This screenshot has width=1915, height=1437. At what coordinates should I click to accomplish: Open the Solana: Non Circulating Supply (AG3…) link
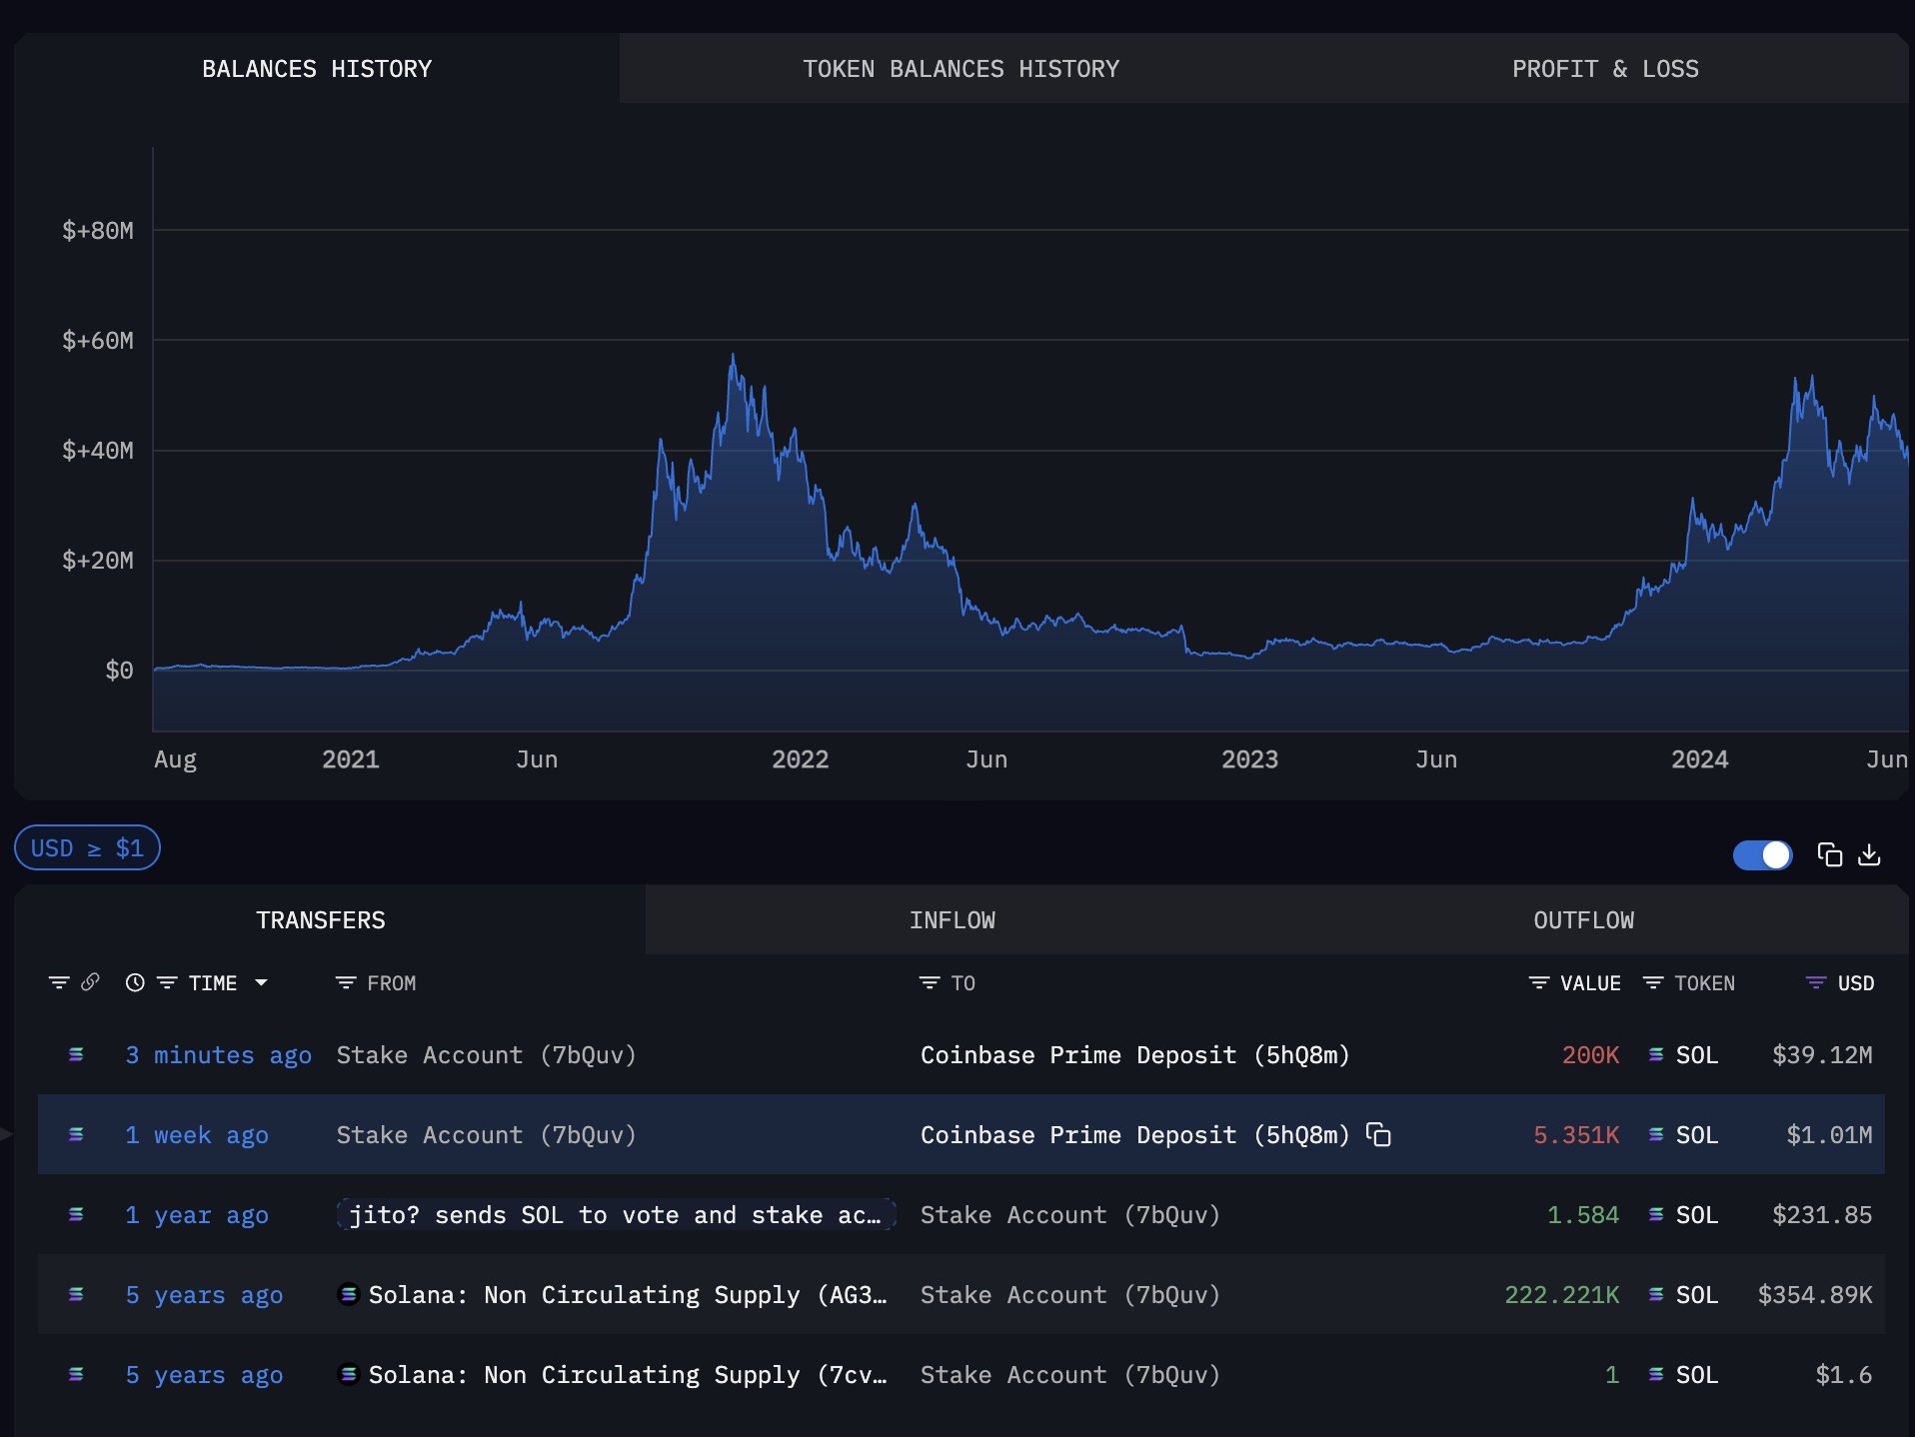pyautogui.click(x=626, y=1295)
